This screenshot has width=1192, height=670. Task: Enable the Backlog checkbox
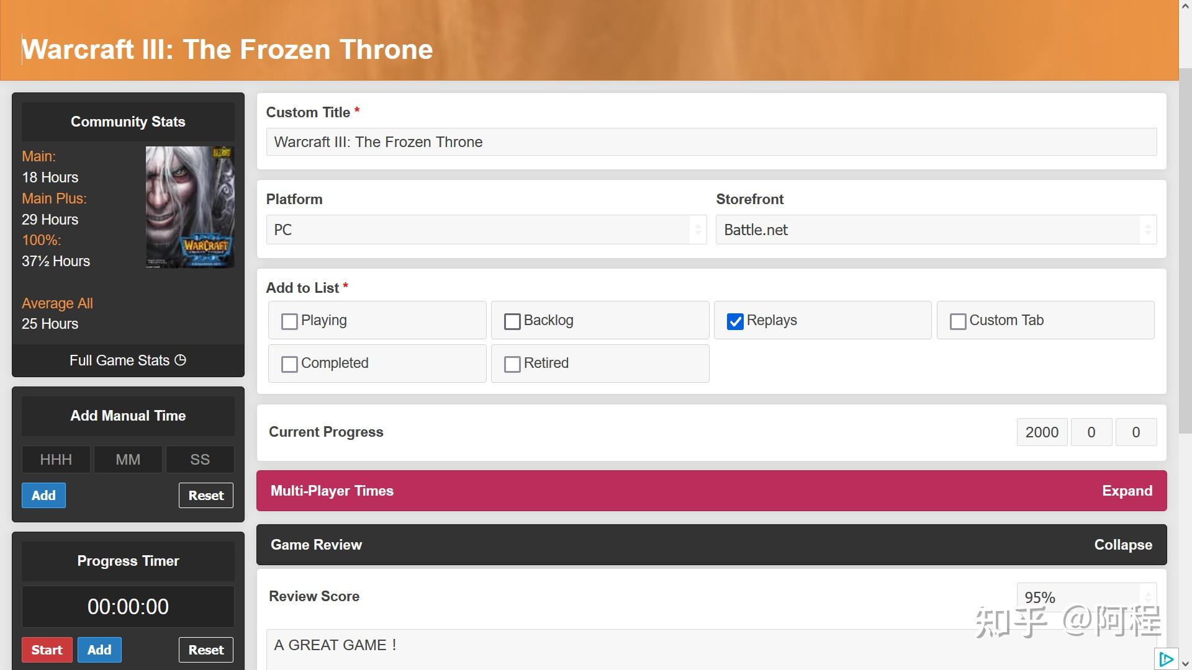pos(512,321)
